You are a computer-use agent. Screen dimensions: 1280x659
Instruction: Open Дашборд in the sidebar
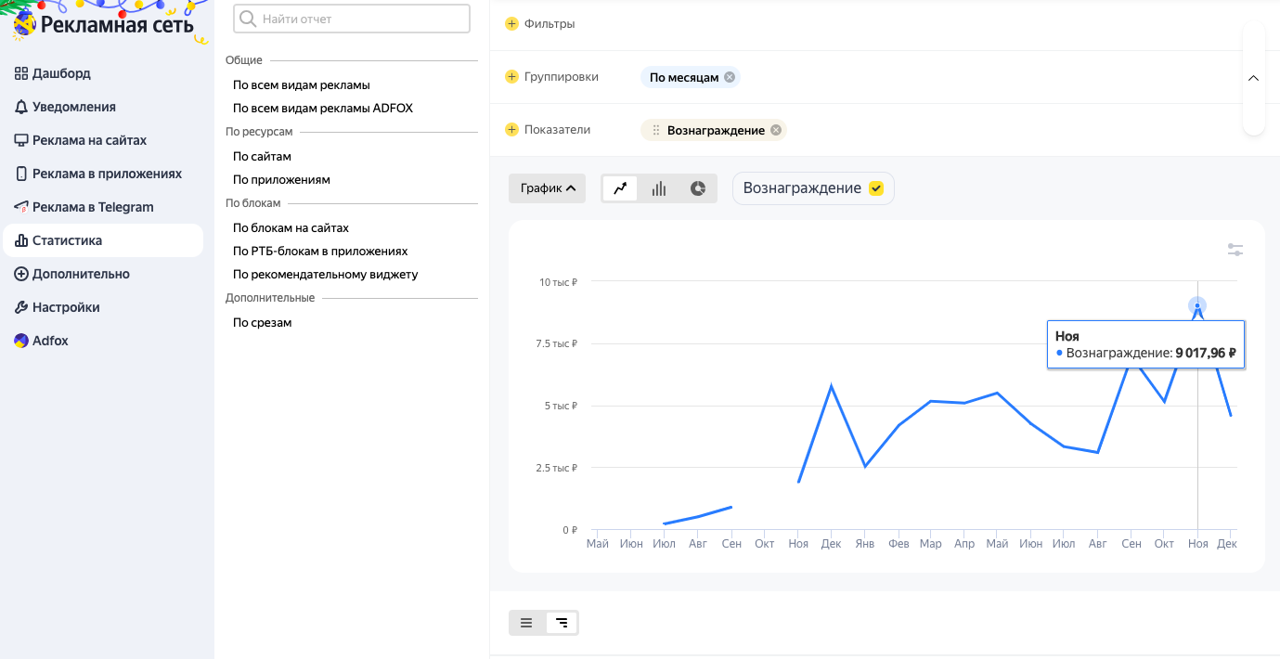tap(61, 73)
